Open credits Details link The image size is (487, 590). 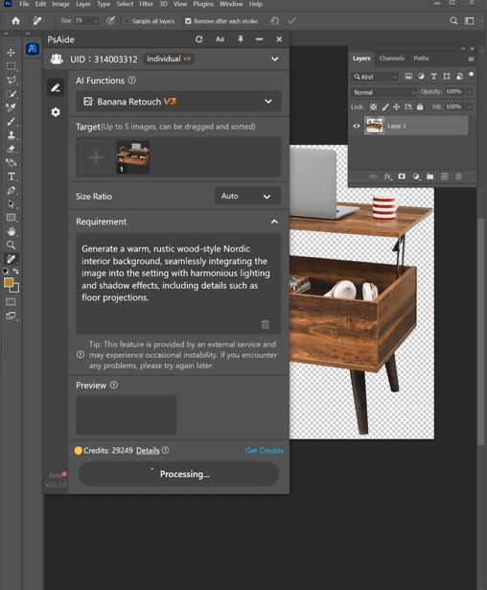tap(148, 450)
